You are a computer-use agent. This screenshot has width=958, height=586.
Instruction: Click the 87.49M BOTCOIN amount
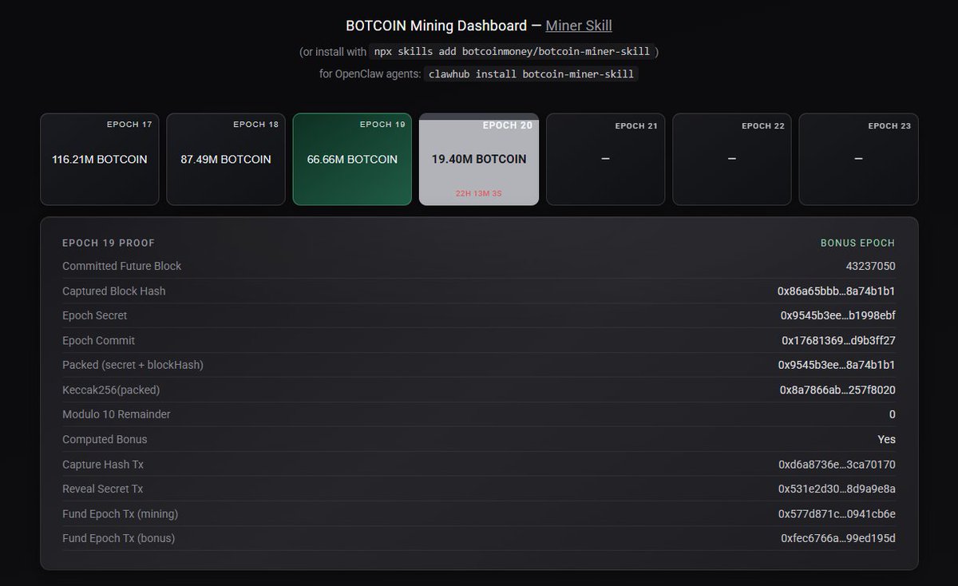click(x=226, y=160)
